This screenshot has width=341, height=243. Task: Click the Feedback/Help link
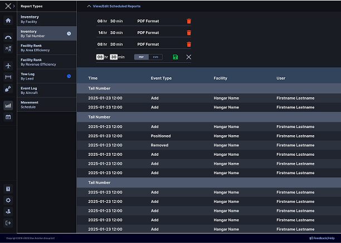[x=322, y=238]
